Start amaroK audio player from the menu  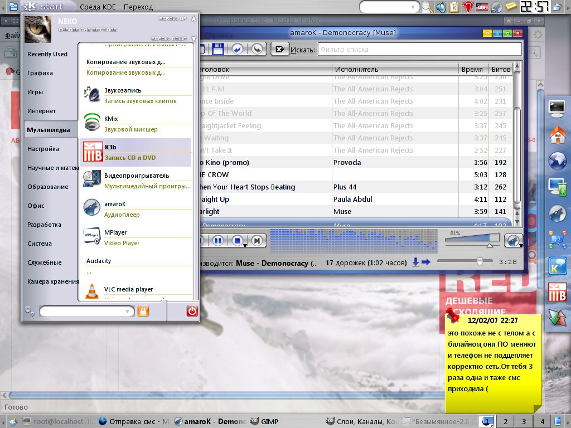(137, 209)
